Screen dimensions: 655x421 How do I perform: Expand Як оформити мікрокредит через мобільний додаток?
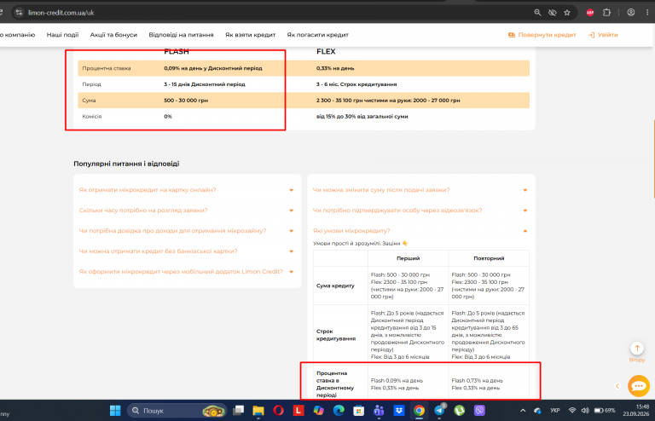(186, 272)
